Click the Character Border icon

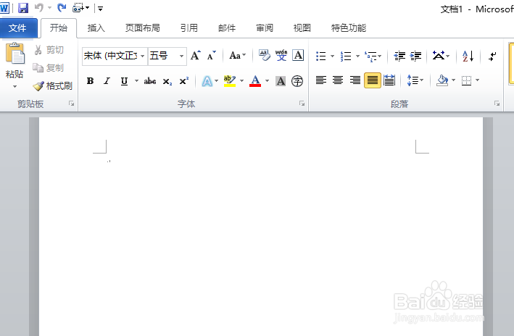[x=298, y=55]
